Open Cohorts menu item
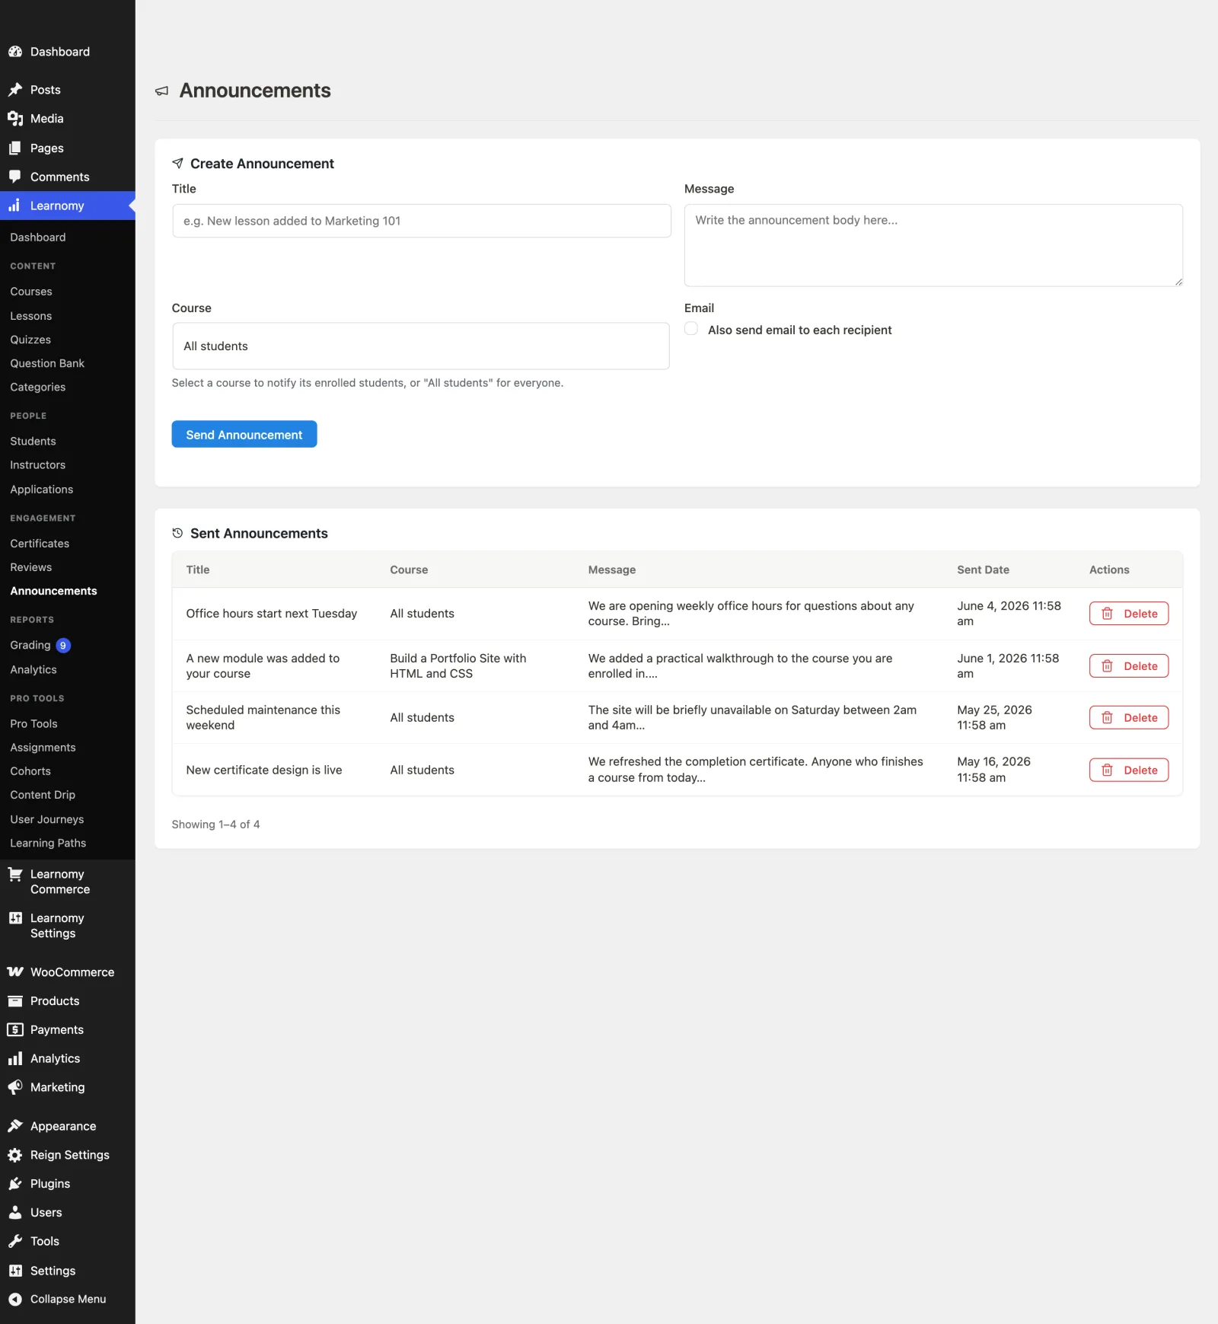The height and width of the screenshot is (1324, 1218). [30, 771]
